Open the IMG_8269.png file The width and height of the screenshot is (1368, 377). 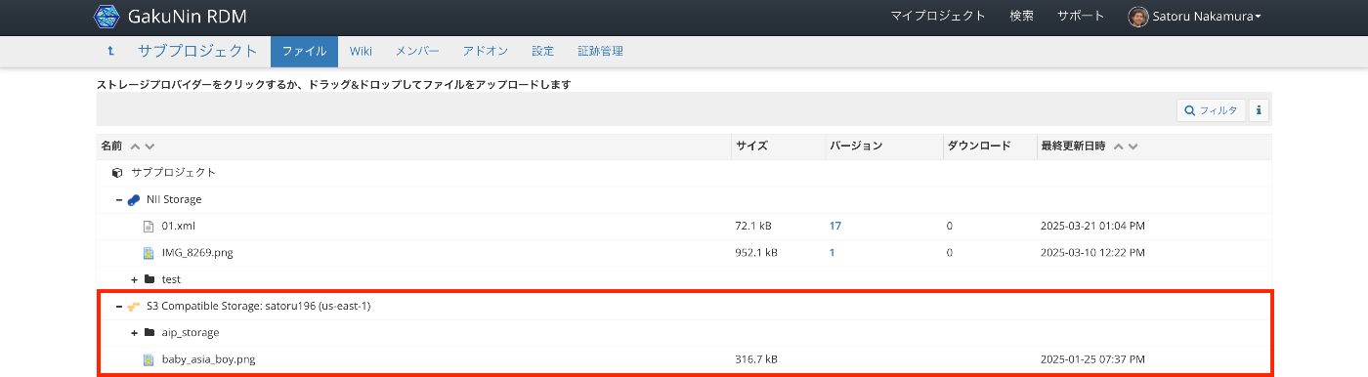(x=197, y=252)
